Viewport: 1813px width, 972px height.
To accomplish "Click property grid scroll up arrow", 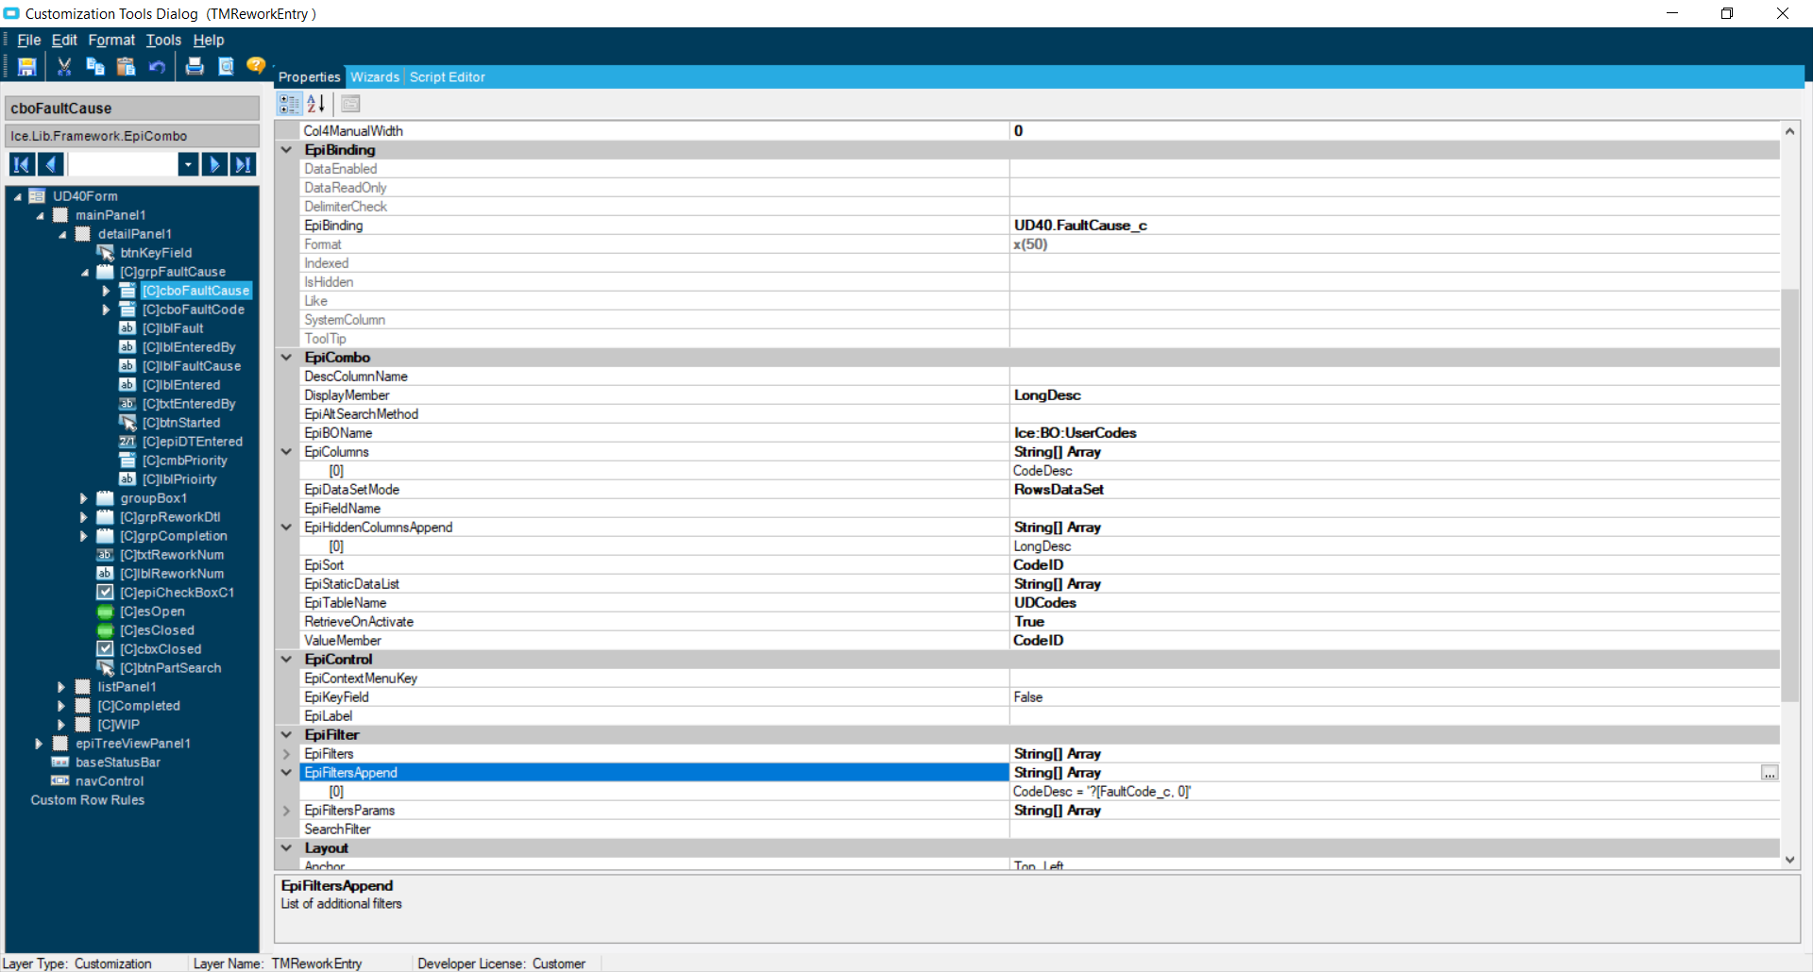I will tap(1789, 131).
